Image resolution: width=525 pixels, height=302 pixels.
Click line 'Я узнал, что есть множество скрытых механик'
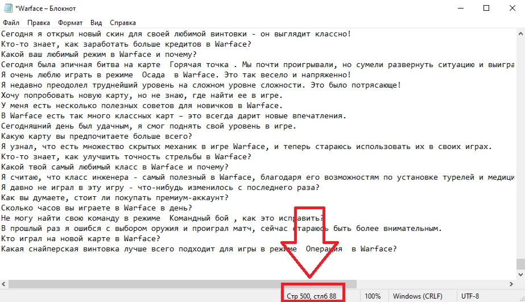(246, 147)
